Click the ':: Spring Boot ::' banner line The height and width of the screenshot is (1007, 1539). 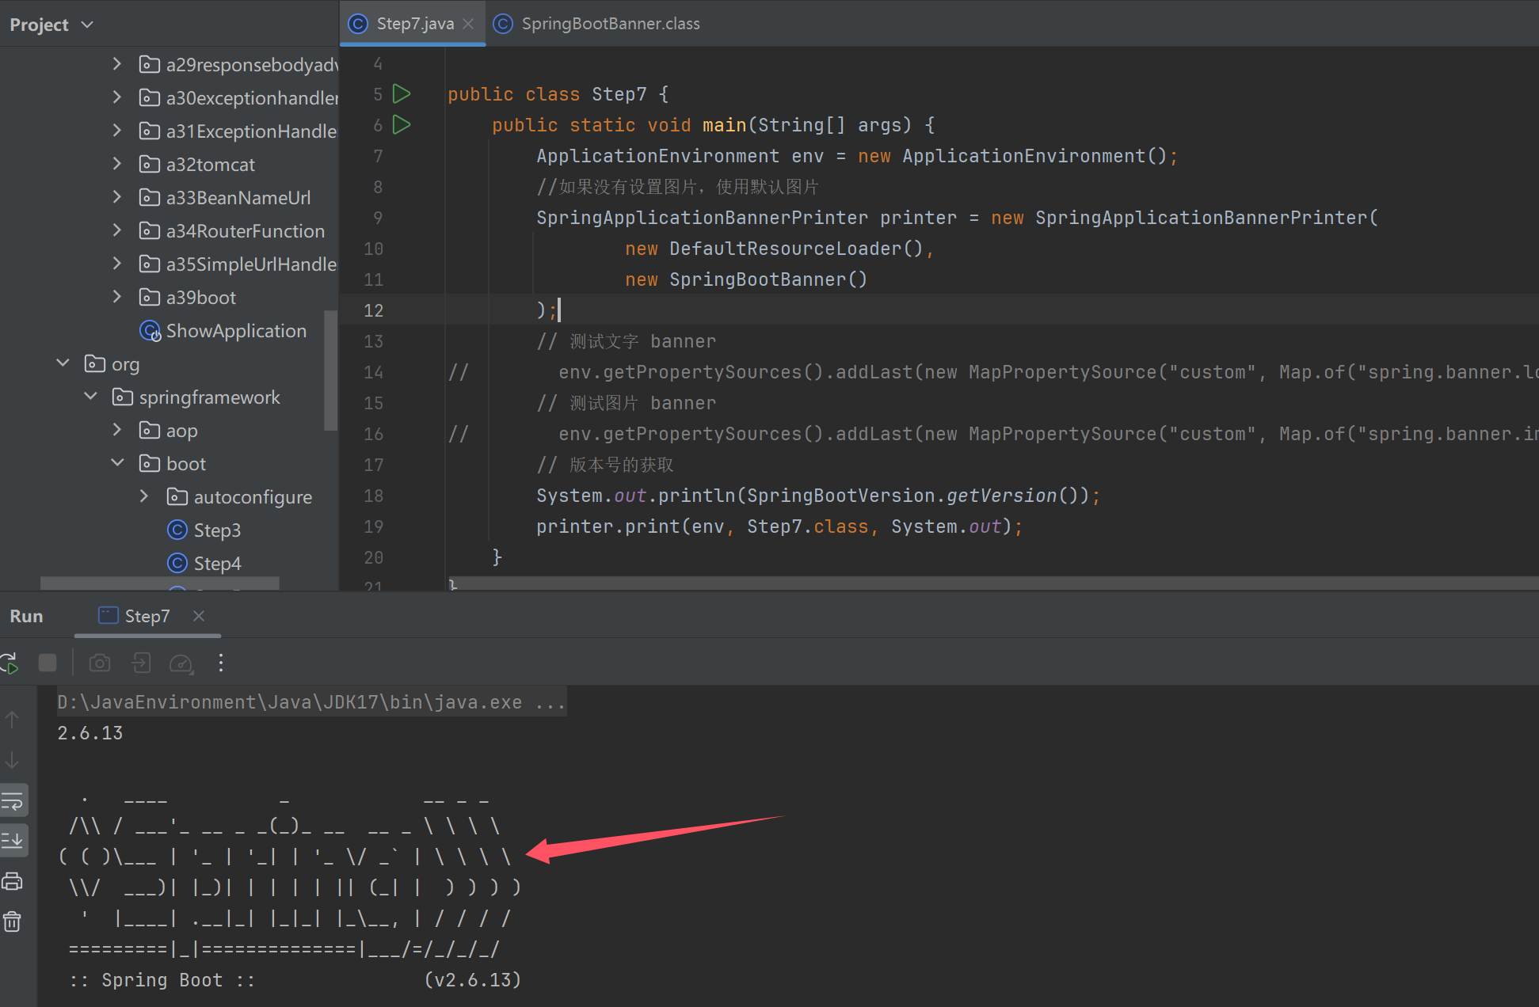tap(295, 980)
